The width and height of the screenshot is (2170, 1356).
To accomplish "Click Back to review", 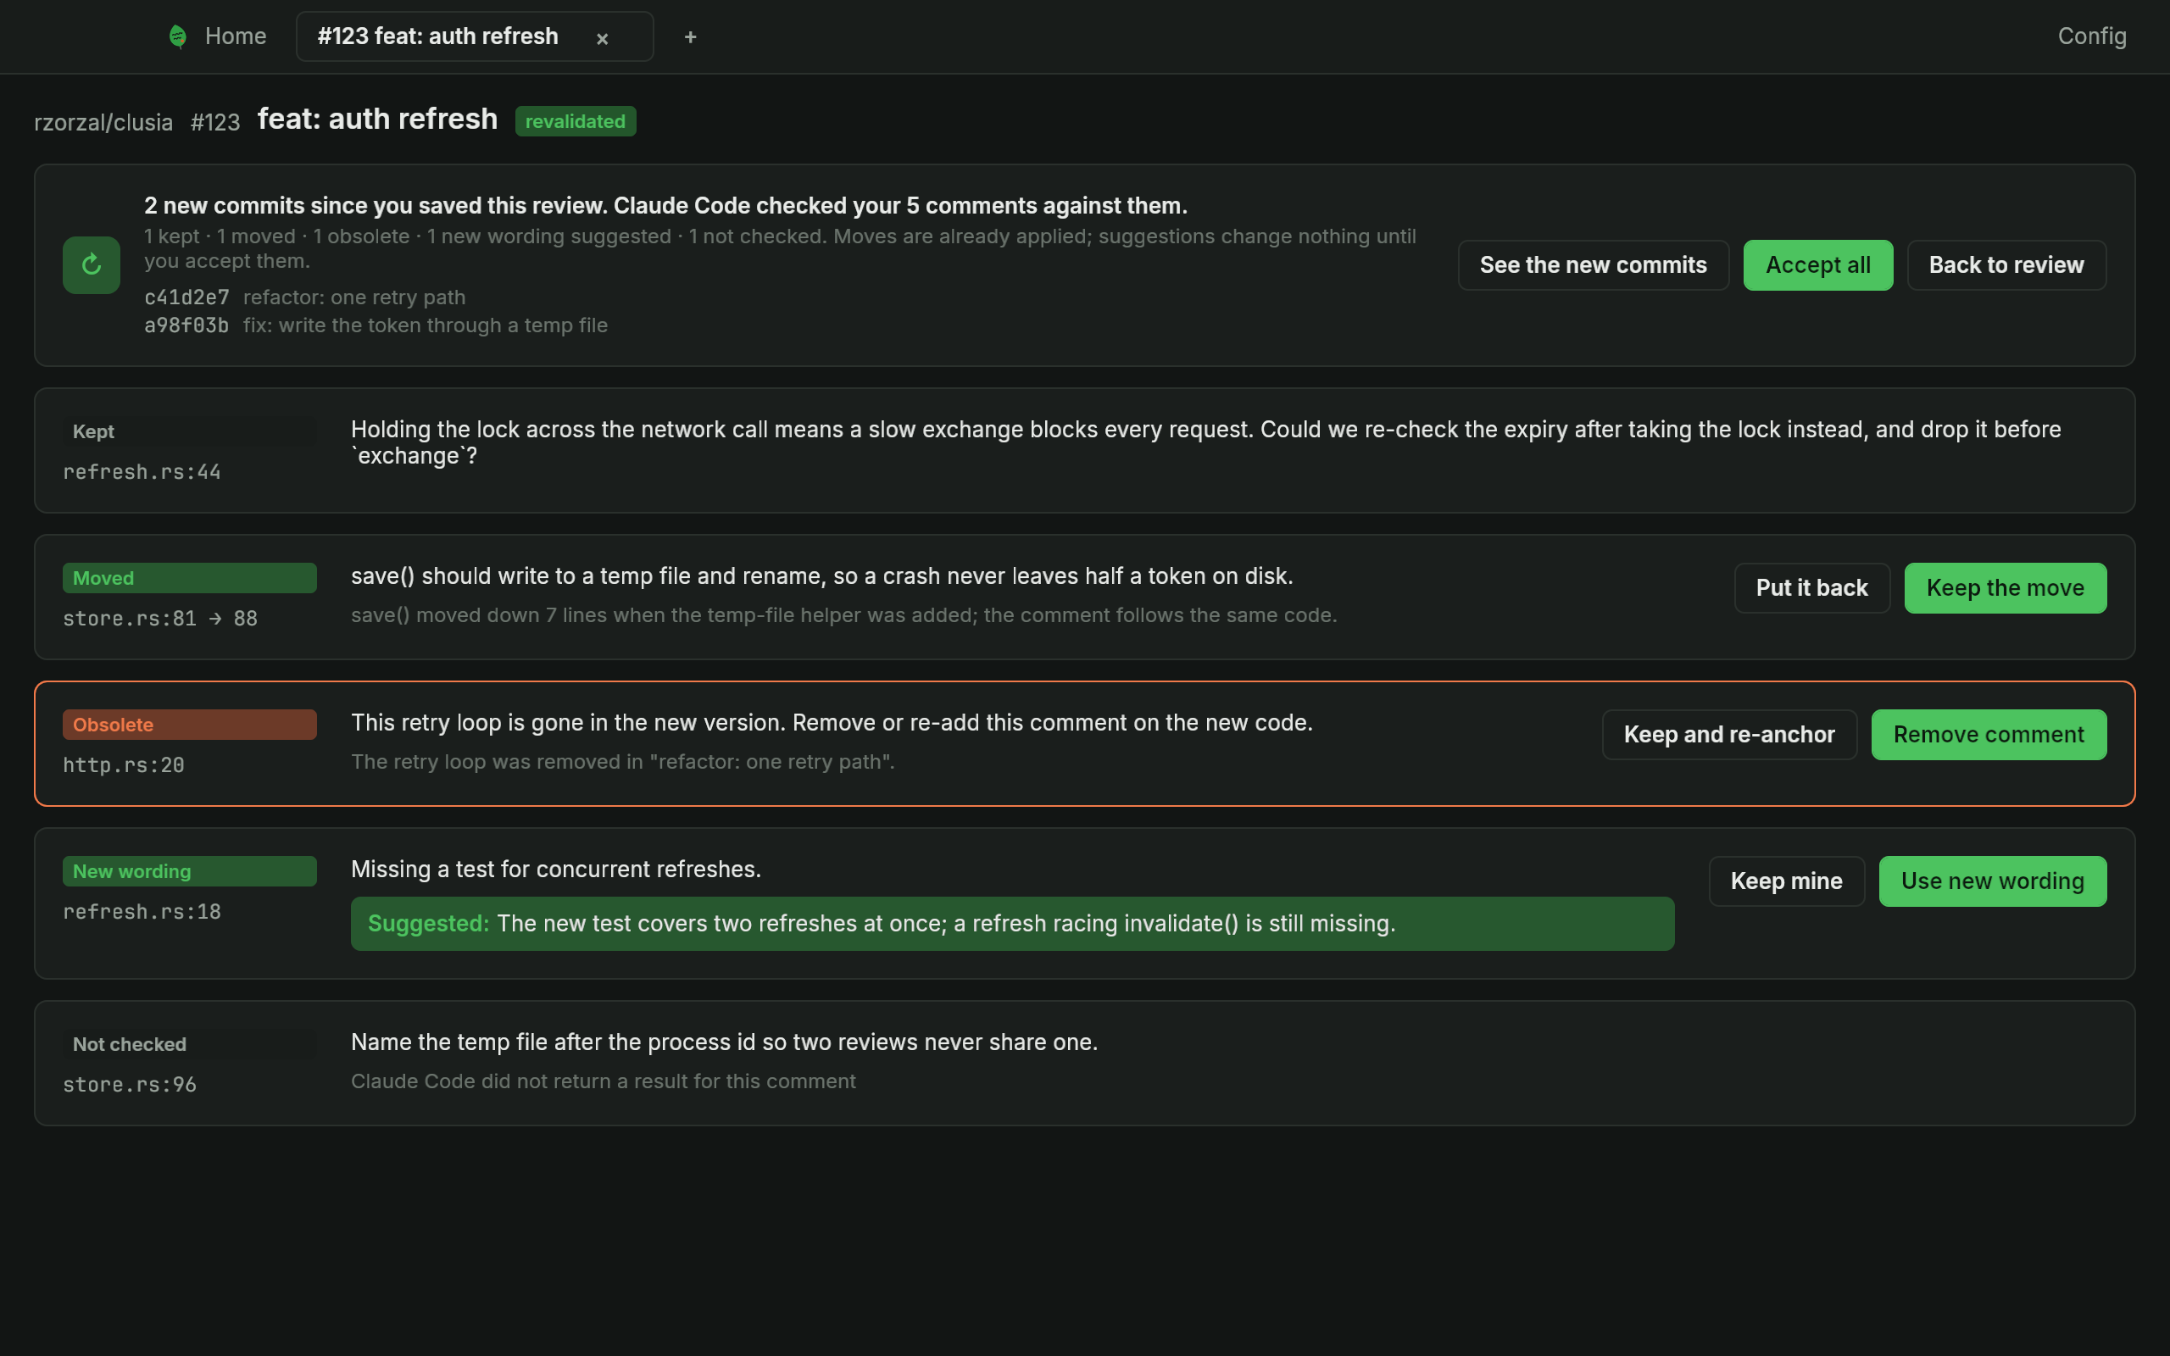I will click(x=2006, y=264).
